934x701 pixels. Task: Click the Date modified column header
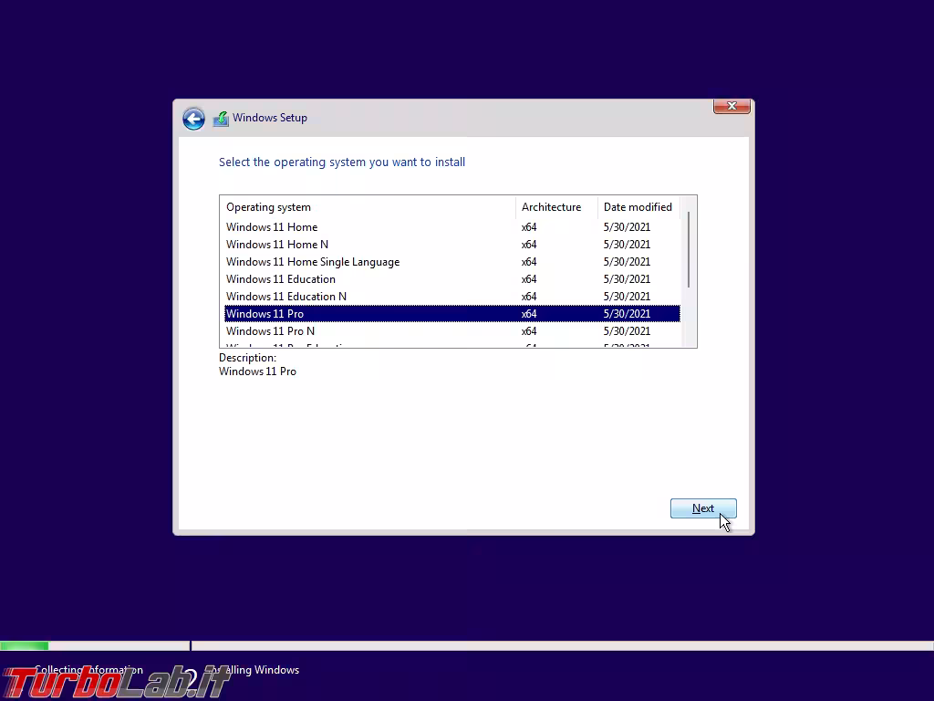[x=638, y=207]
